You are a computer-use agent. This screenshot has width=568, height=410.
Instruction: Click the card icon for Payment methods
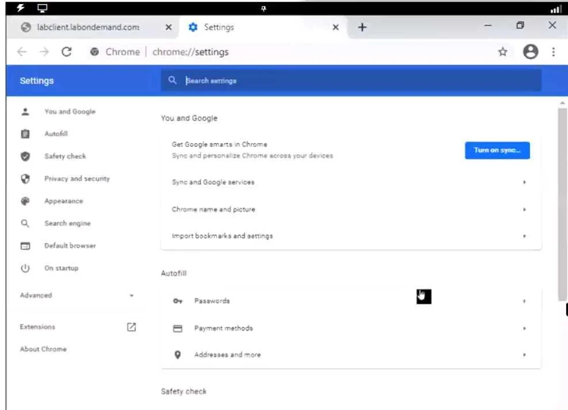tap(177, 328)
